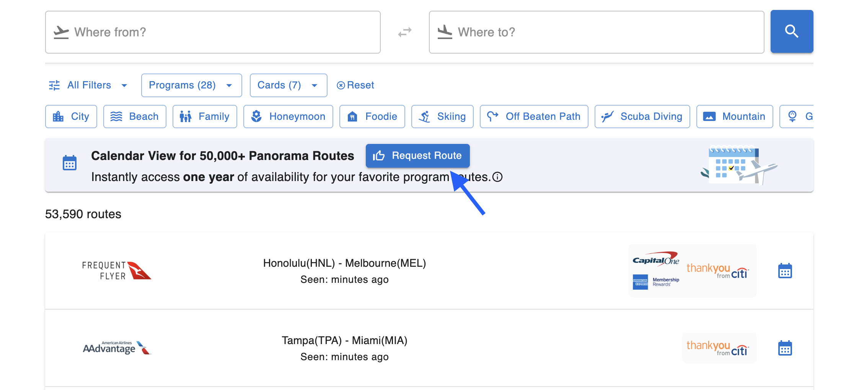
Task: Click the Qantas Frequent Flyer logo
Action: 117,271
